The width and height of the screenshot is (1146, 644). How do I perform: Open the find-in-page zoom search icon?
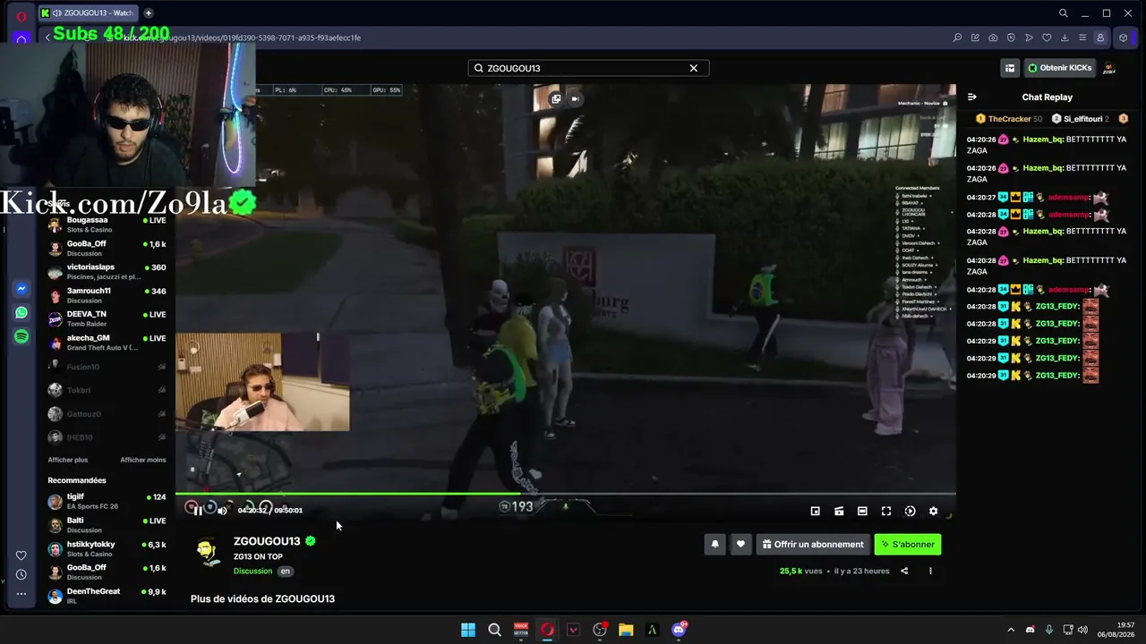point(957,38)
